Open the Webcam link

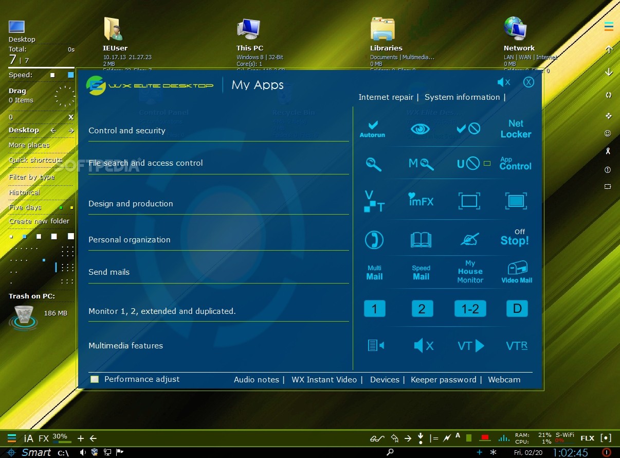pyautogui.click(x=504, y=380)
